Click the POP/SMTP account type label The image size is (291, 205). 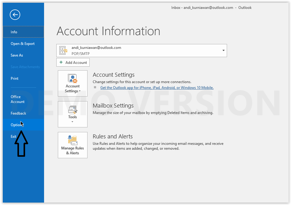point(80,53)
